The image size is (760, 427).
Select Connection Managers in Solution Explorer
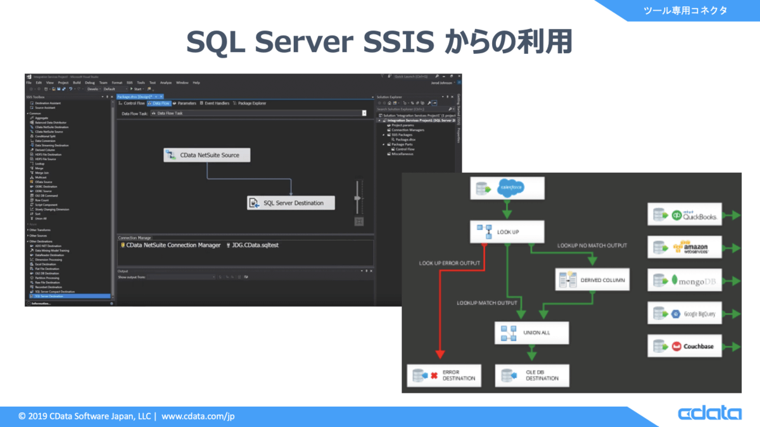pos(406,130)
